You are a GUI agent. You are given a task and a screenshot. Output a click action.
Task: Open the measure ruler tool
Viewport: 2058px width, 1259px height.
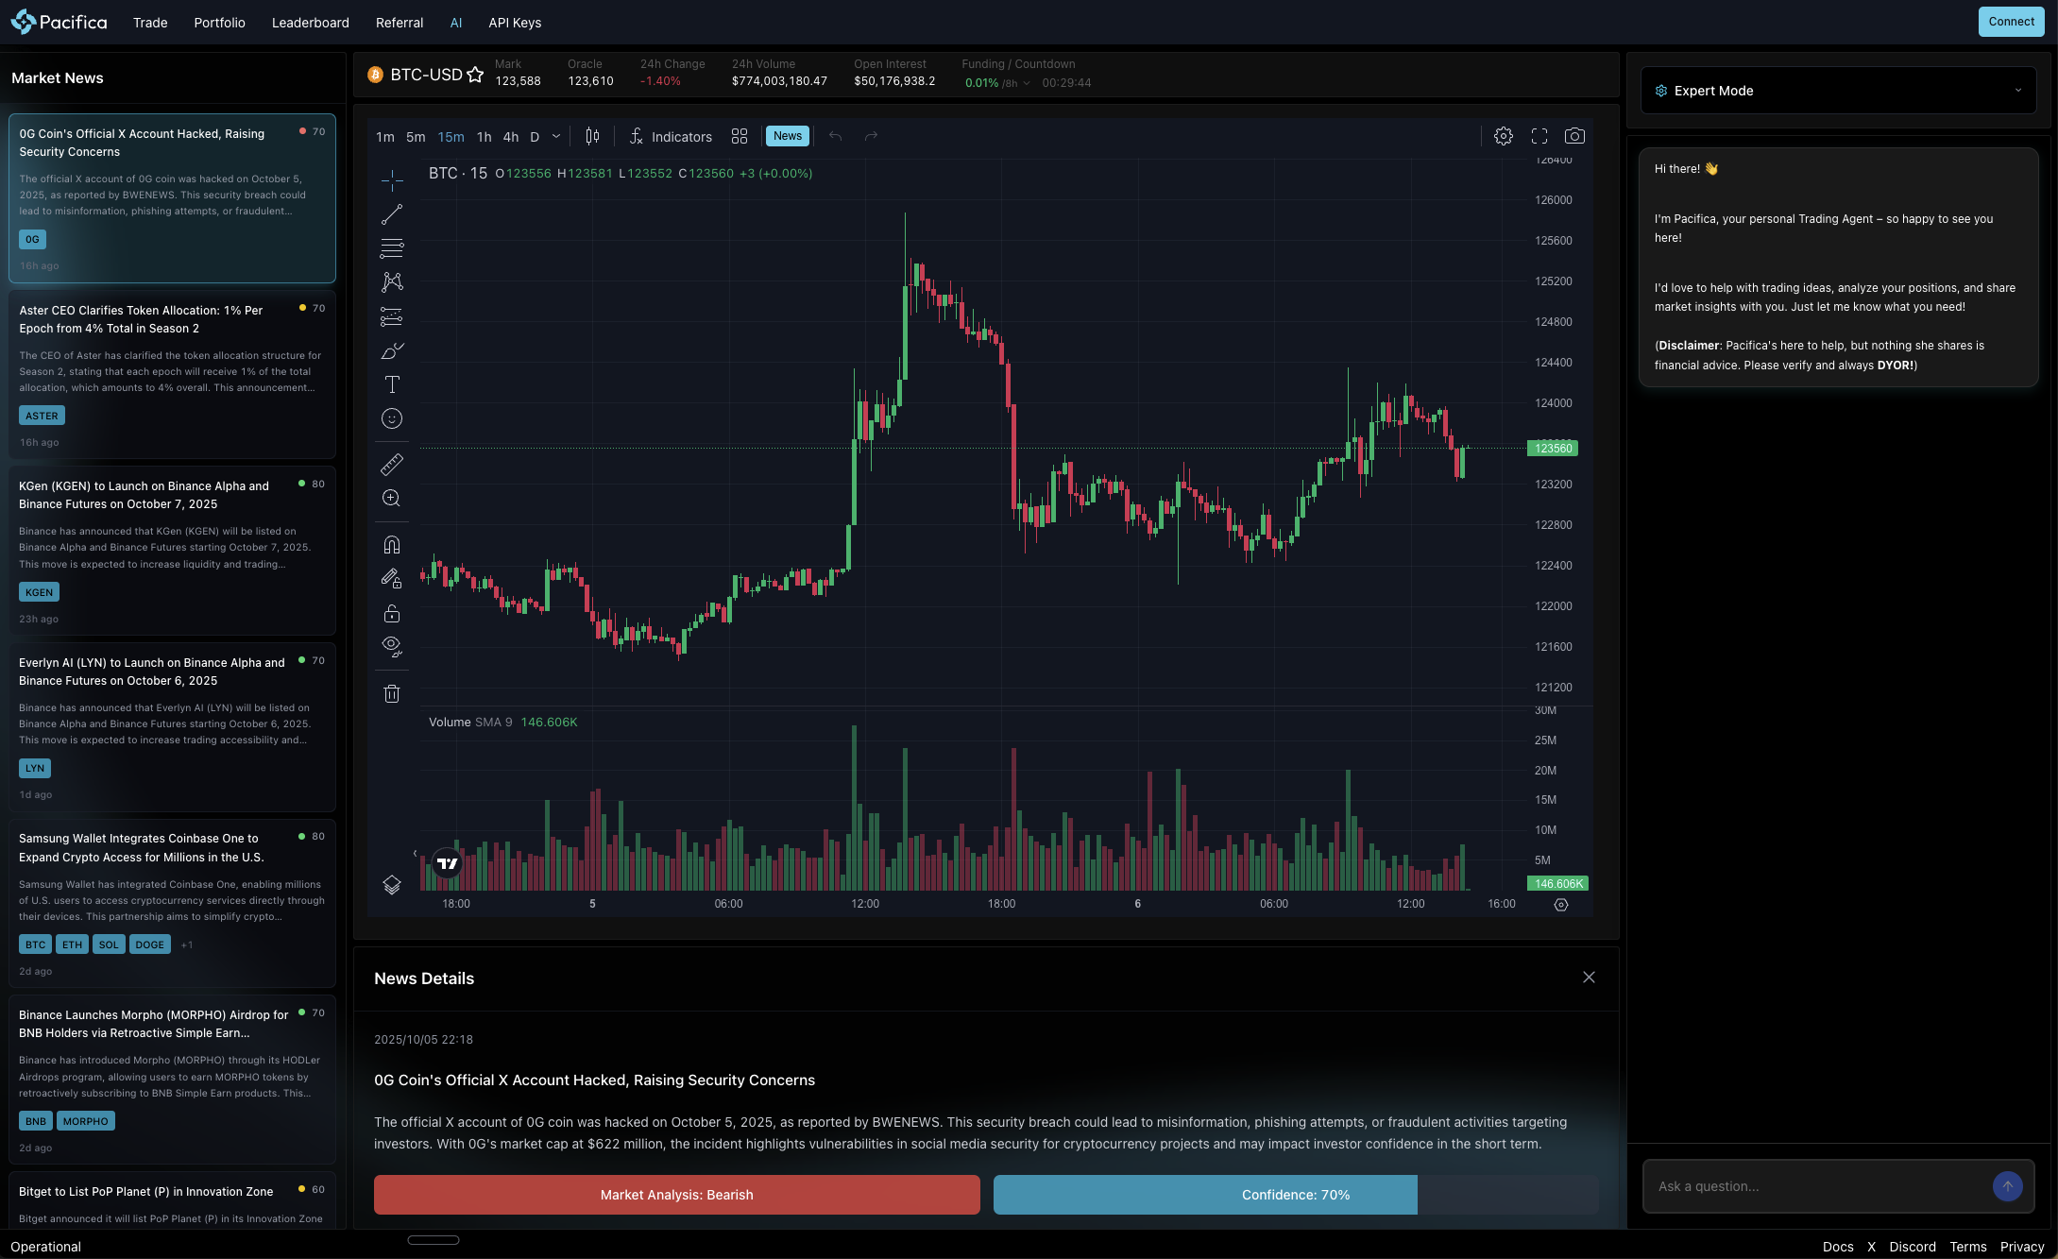pos(392,464)
